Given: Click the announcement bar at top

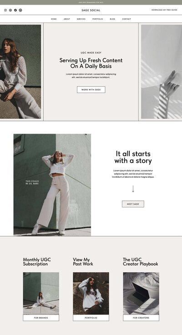Looking at the screenshot, I should [x=91, y=2].
